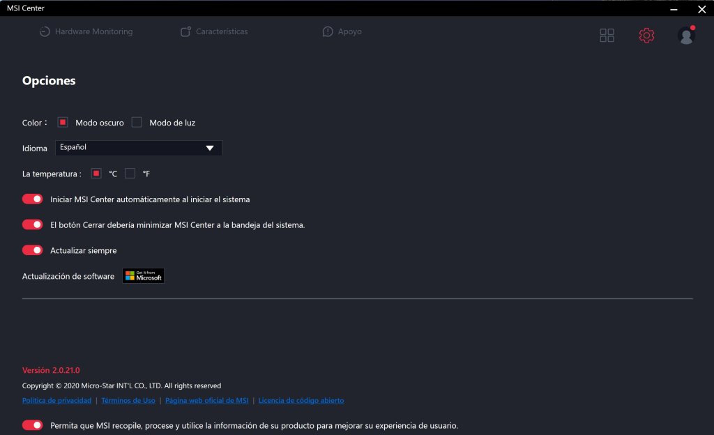The width and height of the screenshot is (714, 435).
Task: Click the red settings gear icon
Action: (646, 35)
